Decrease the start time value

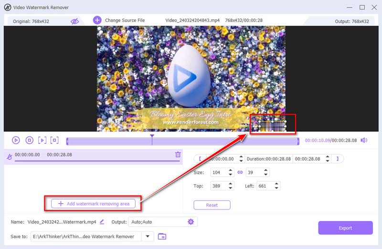241,161
